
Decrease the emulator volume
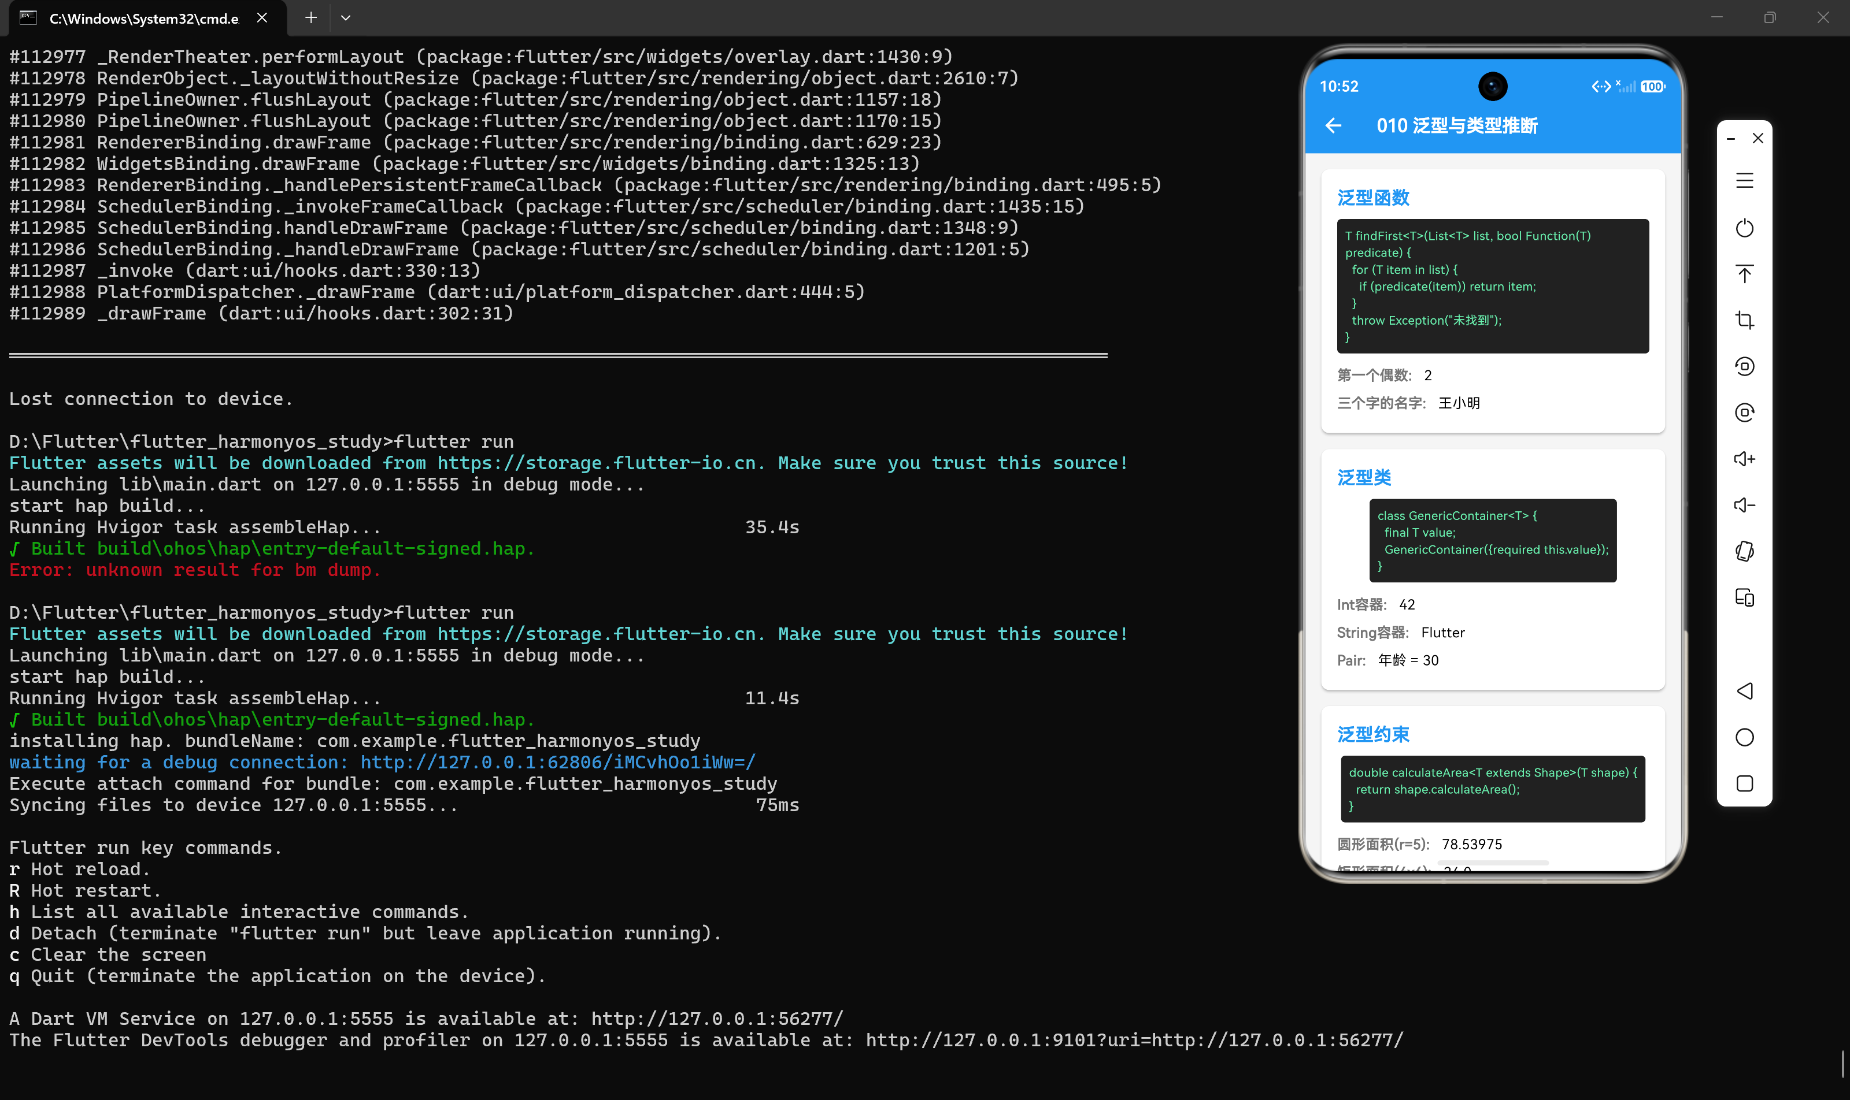1745,506
